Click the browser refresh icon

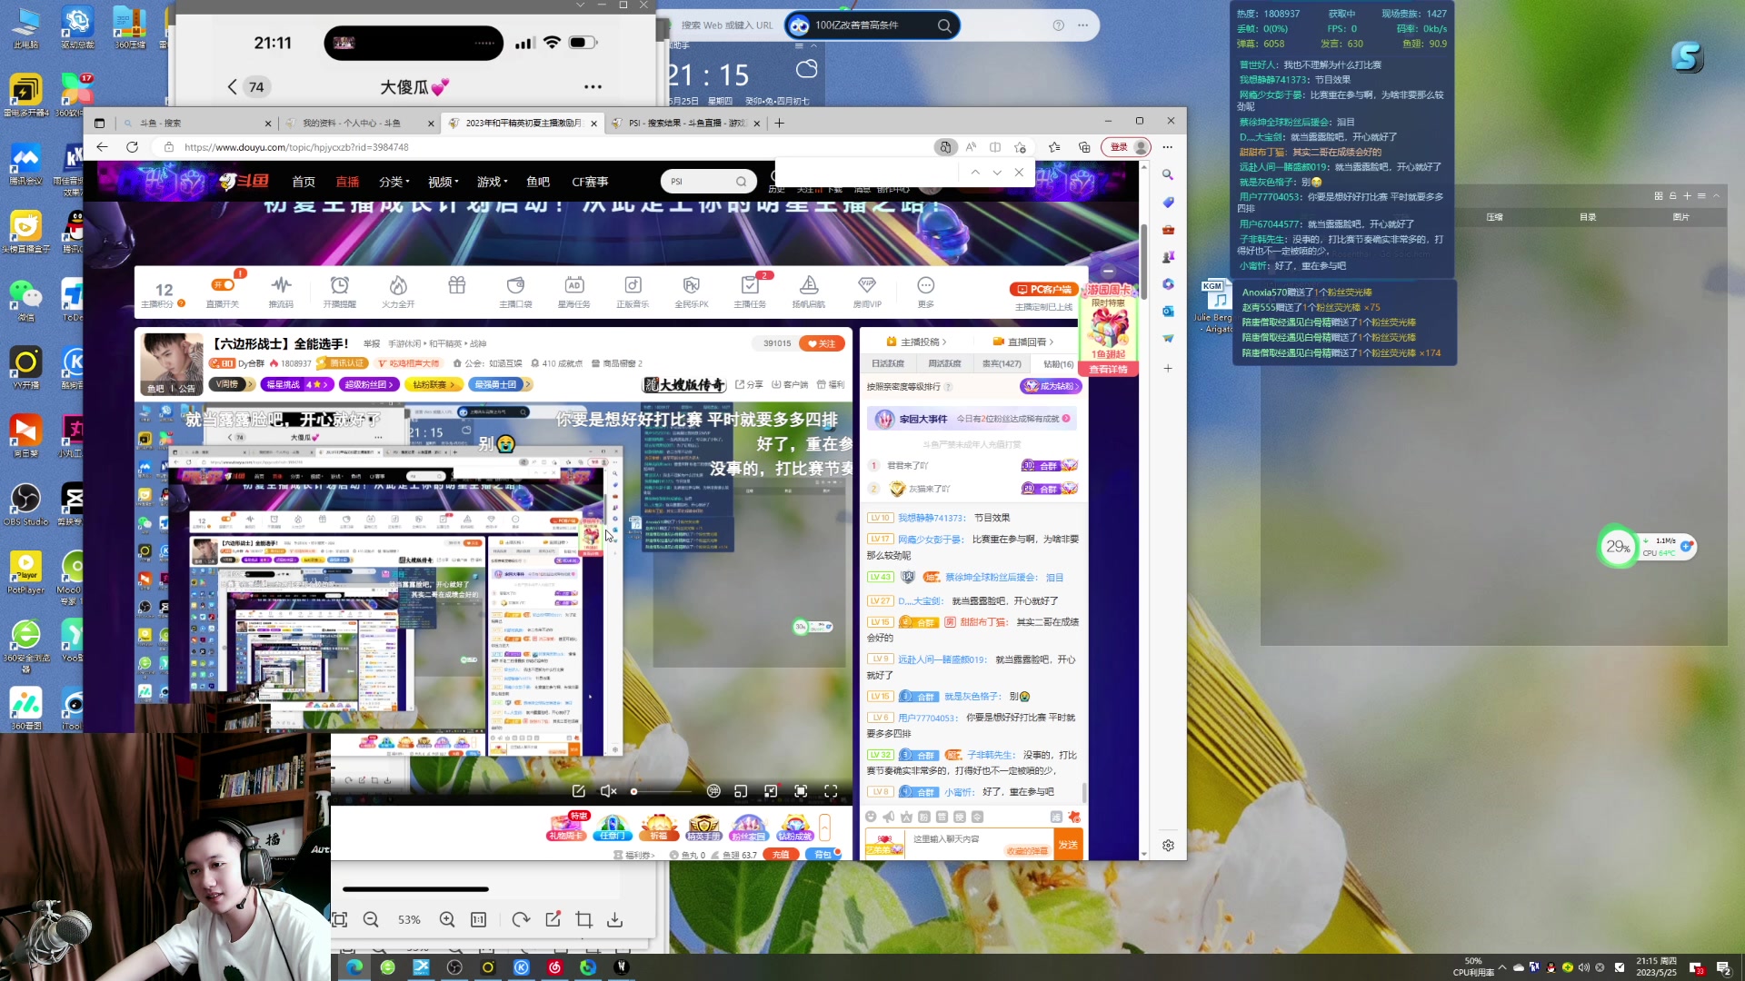click(x=132, y=147)
